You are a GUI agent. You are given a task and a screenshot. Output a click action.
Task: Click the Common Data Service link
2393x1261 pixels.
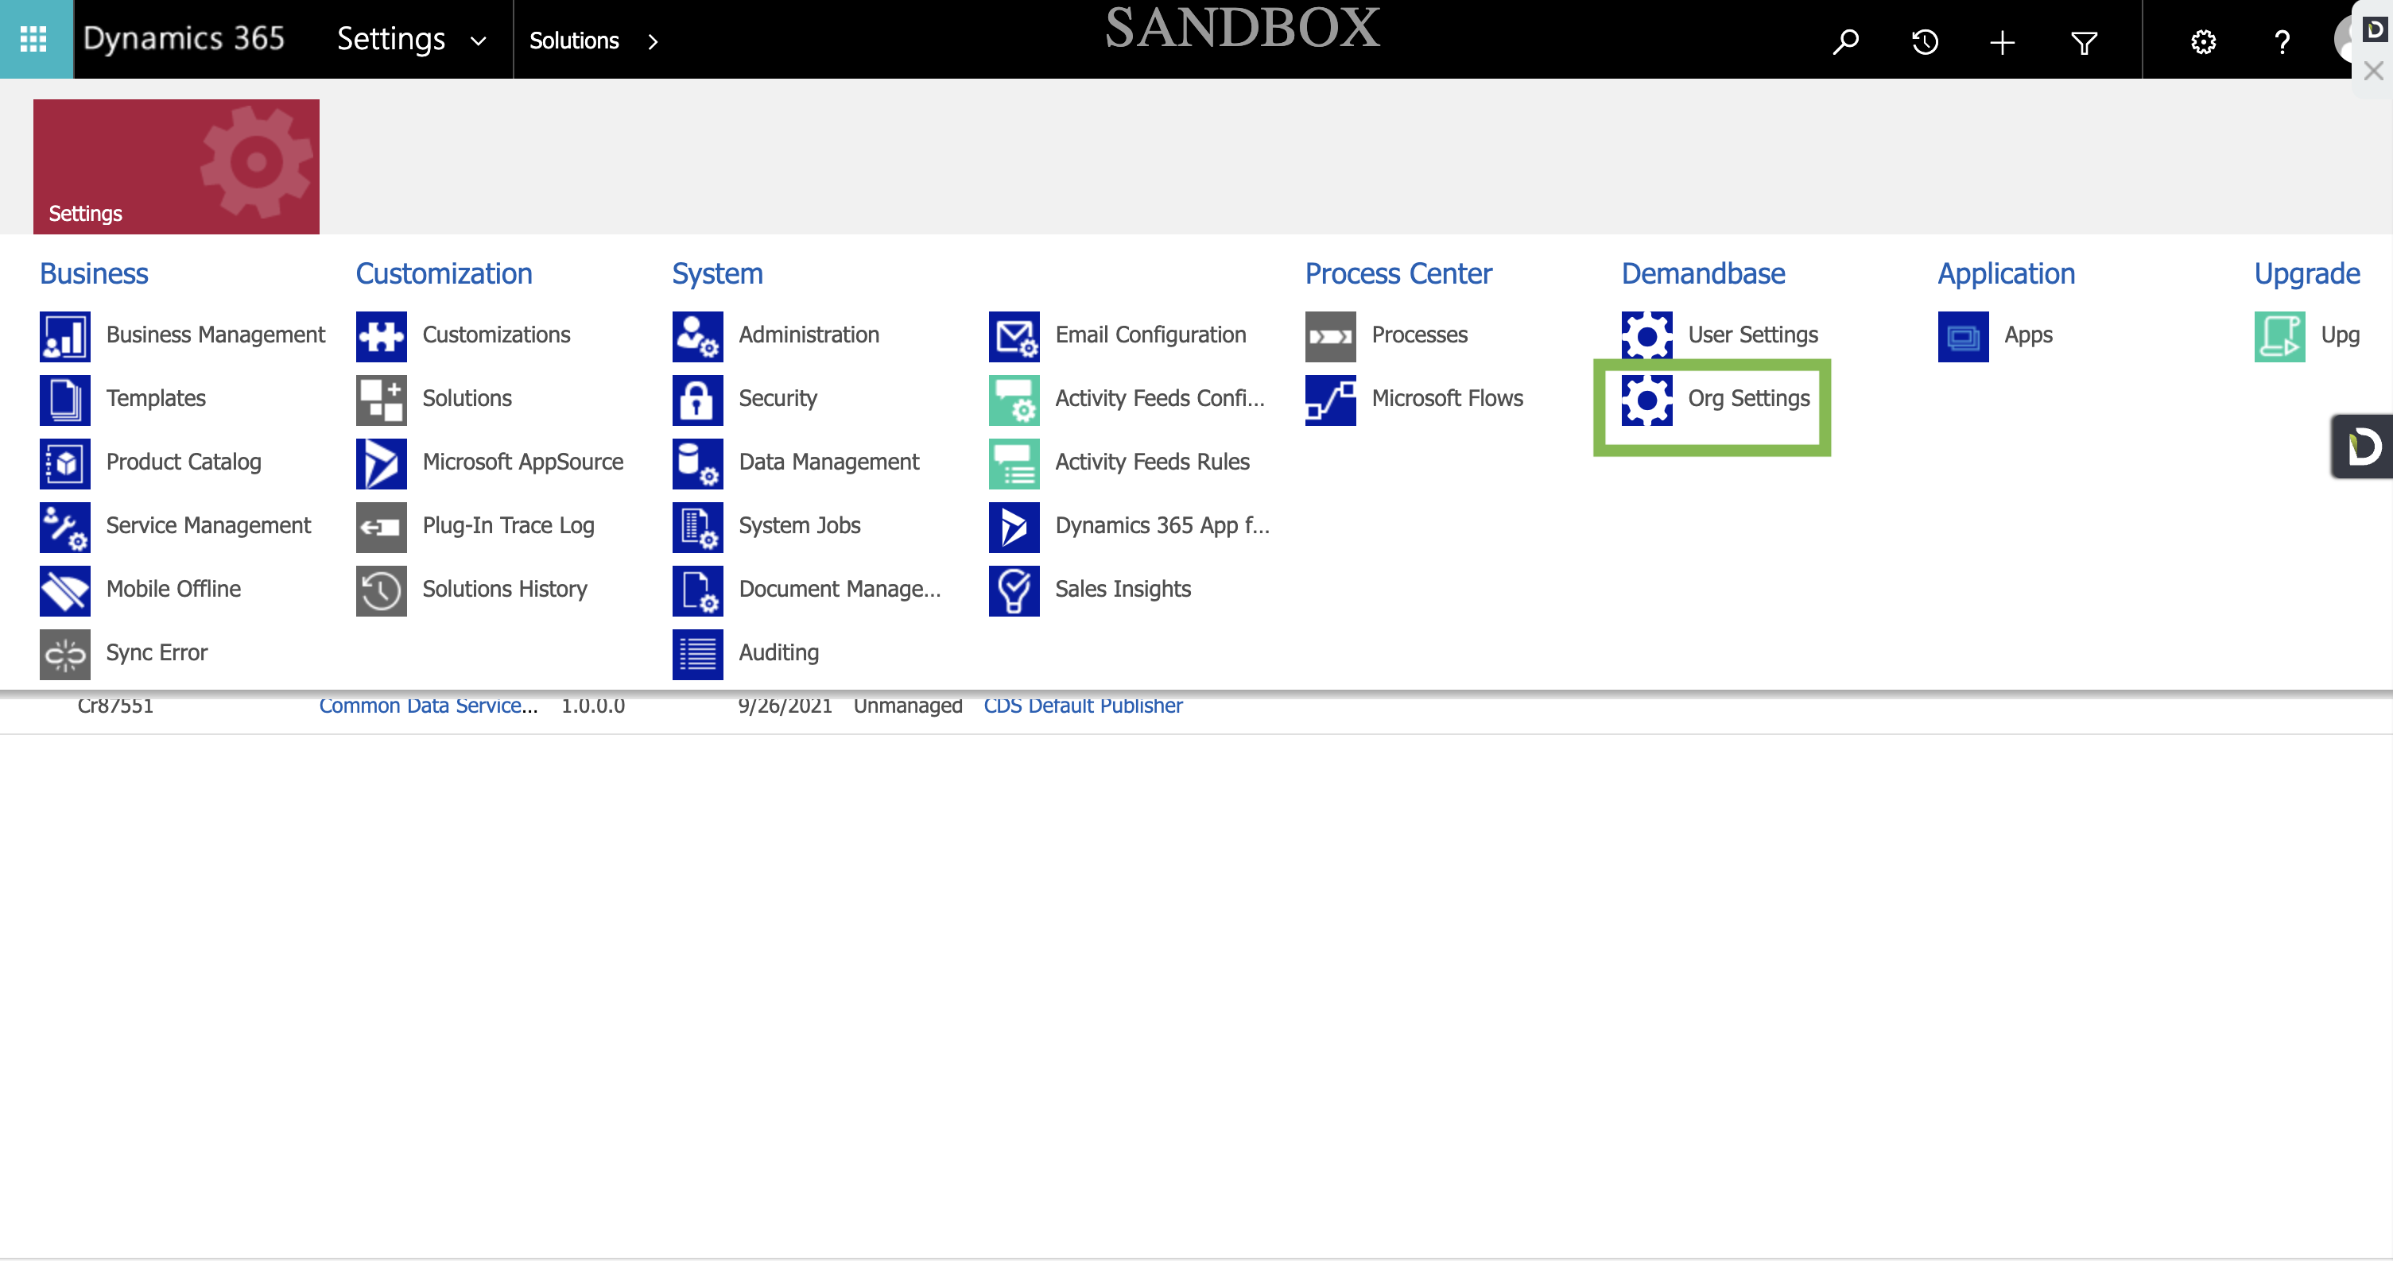tap(428, 706)
